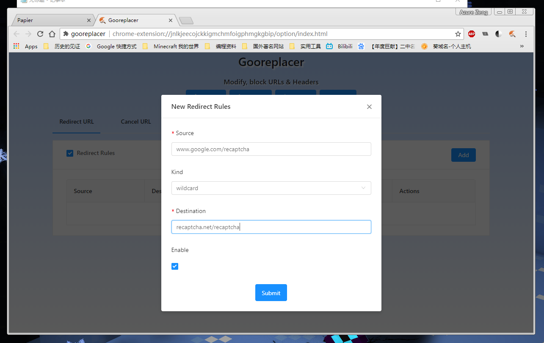Click the browser forward arrow
This screenshot has width=544, height=343.
tap(28, 34)
